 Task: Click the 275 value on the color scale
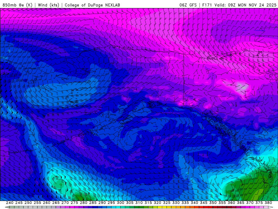74,203
